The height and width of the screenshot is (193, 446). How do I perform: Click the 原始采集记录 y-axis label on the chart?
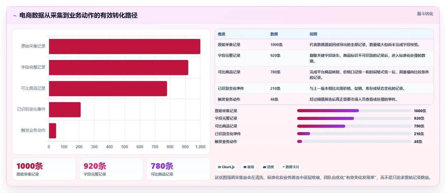pyautogui.click(x=33, y=46)
